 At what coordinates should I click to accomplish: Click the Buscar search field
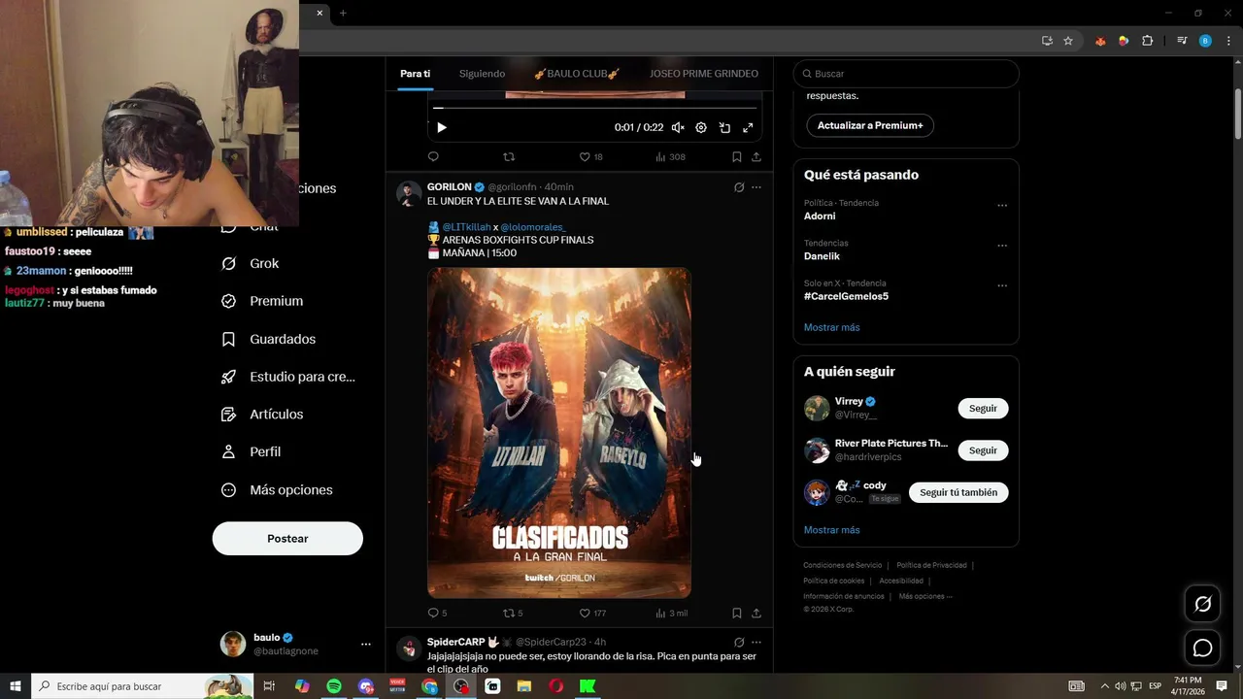click(906, 74)
